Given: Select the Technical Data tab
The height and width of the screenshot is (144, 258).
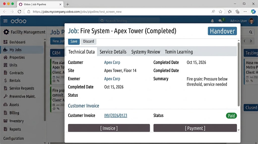Looking at the screenshot, I should coord(81,52).
